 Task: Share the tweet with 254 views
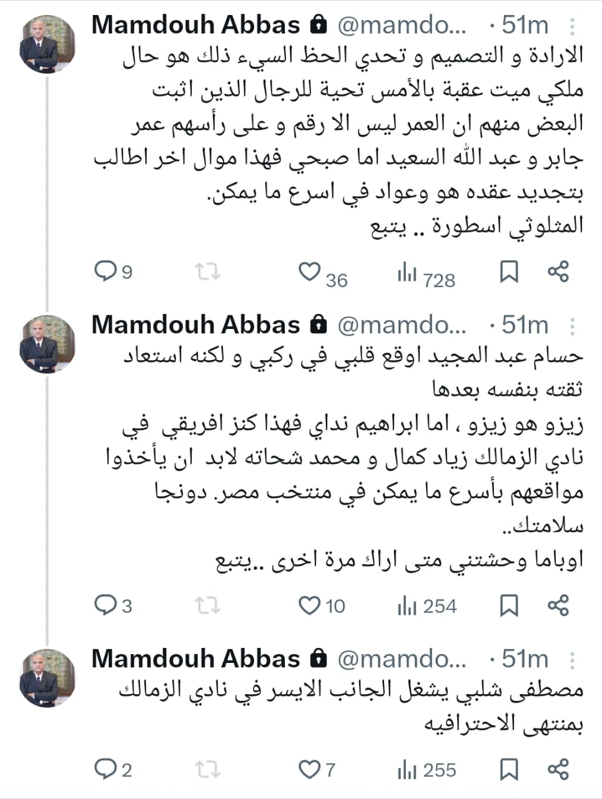click(x=558, y=605)
